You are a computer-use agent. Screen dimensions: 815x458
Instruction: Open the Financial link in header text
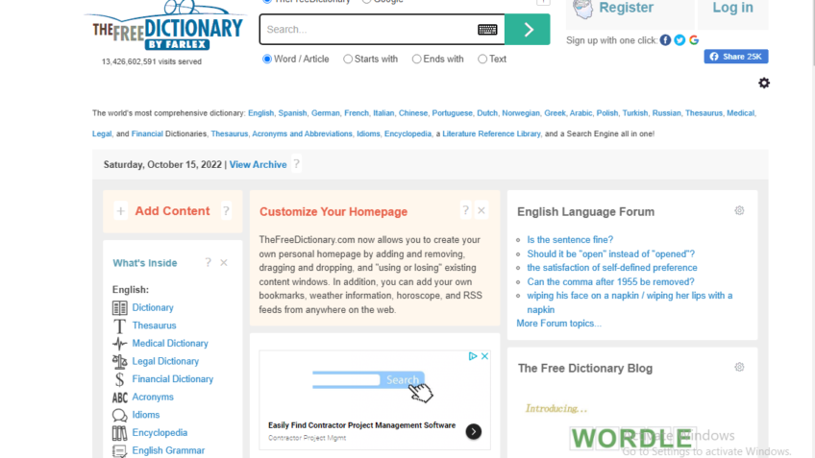click(x=147, y=133)
